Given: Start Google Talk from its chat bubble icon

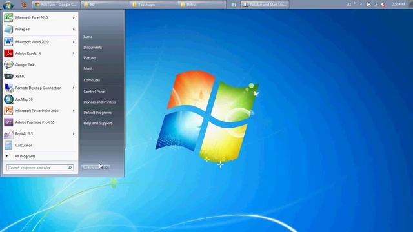Looking at the screenshot, I should (8, 64).
